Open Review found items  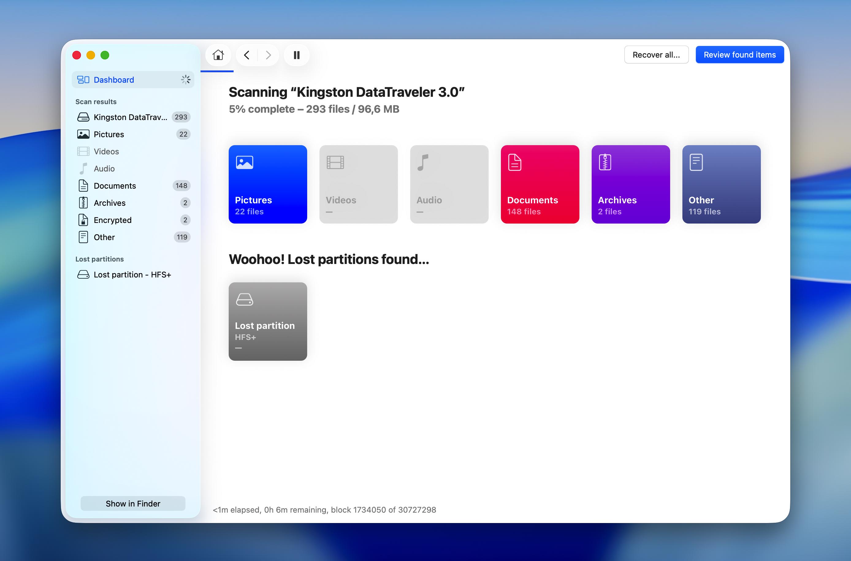click(740, 55)
